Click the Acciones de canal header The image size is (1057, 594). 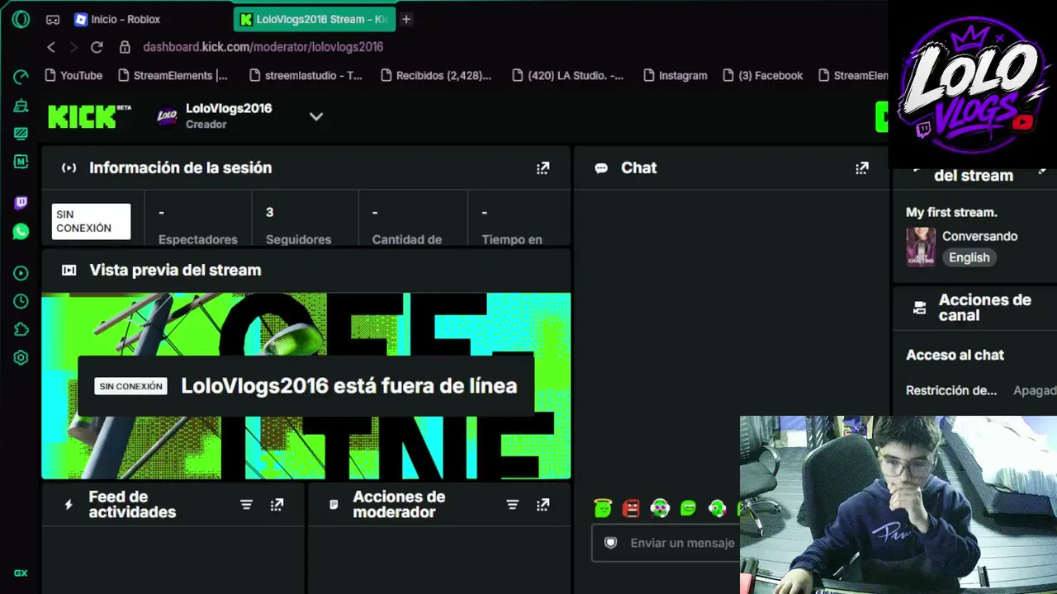coord(984,307)
